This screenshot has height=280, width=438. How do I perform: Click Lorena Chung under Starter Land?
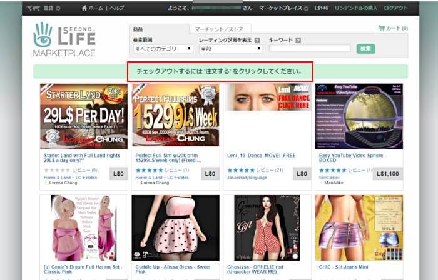point(63,182)
